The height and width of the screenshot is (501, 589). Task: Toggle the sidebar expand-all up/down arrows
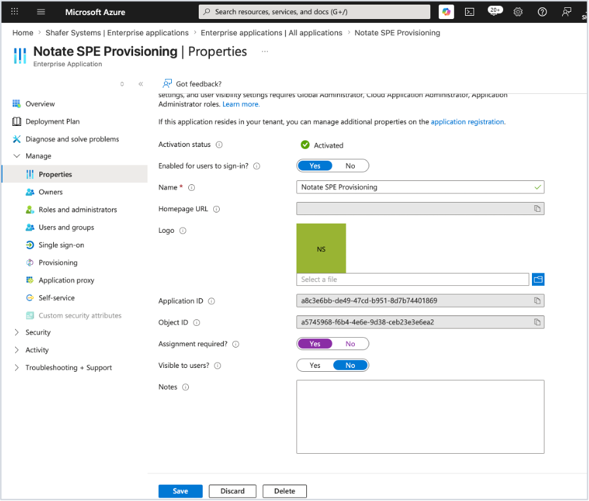click(x=122, y=84)
